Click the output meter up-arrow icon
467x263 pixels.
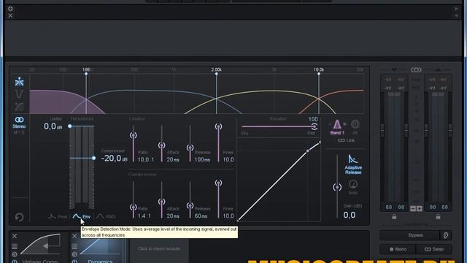tap(438, 70)
